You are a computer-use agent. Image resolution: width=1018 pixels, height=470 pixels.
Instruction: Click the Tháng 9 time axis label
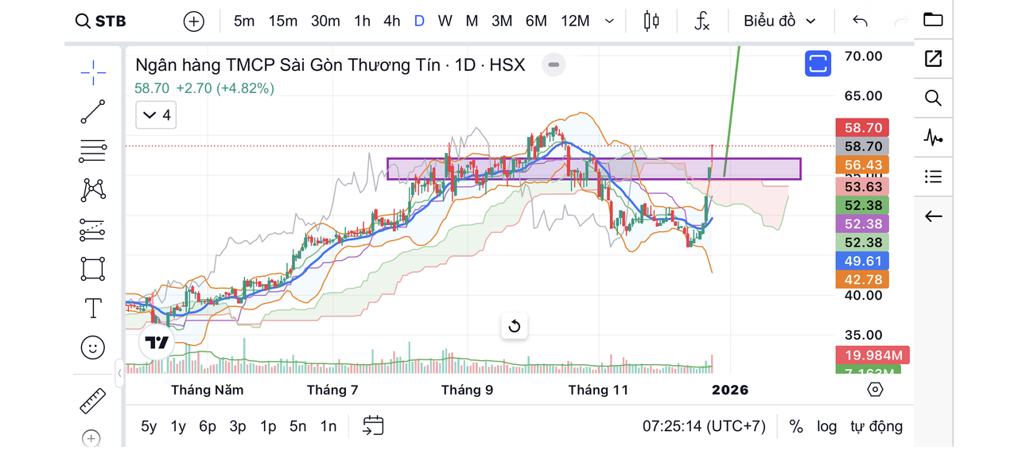pyautogui.click(x=467, y=390)
